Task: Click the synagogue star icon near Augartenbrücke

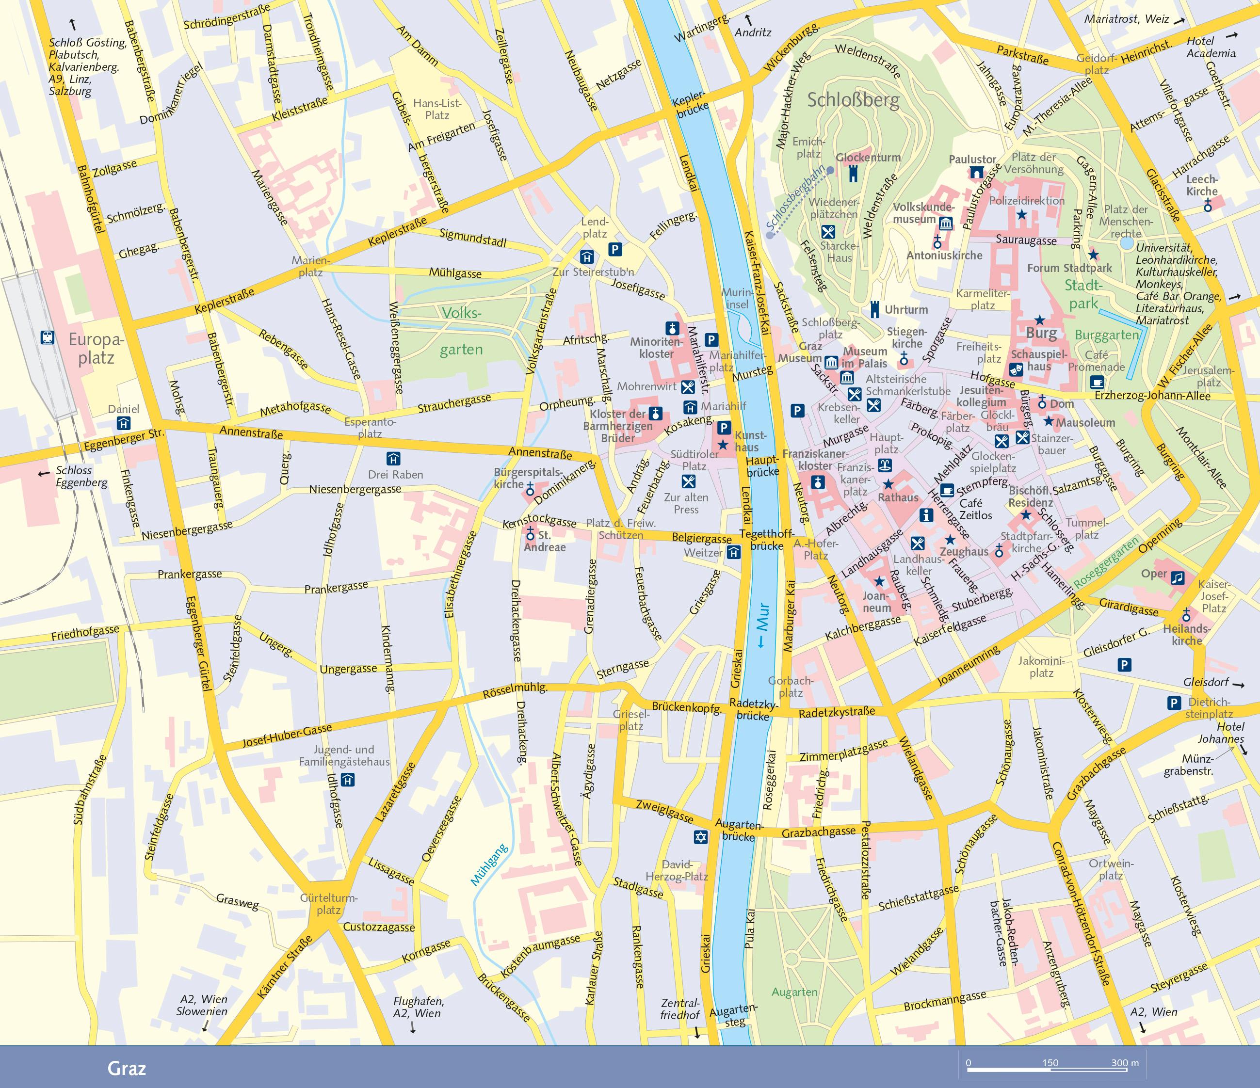Action: point(700,838)
